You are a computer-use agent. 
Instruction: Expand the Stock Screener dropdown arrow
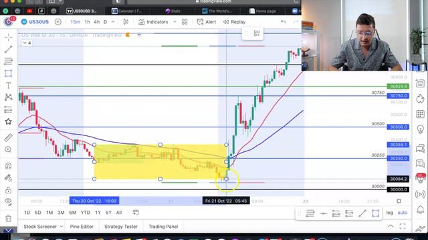click(62, 227)
